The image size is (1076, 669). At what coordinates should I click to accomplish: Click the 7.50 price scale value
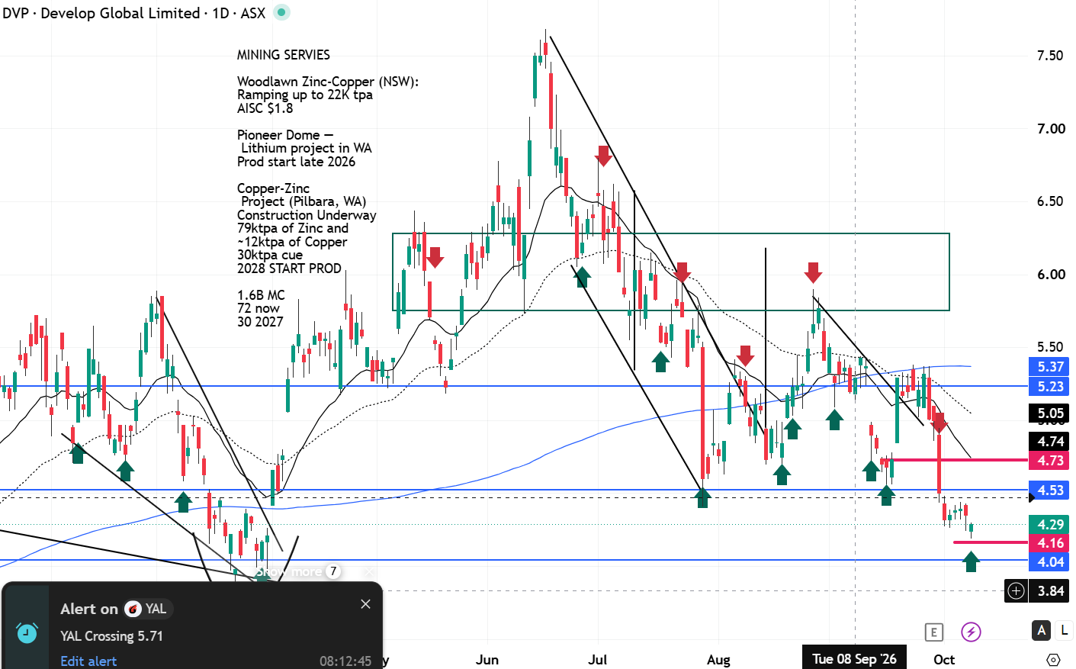(x=1050, y=56)
